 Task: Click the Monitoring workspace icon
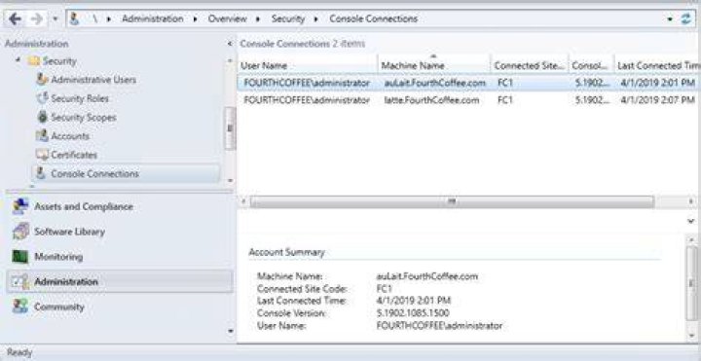[x=20, y=257]
